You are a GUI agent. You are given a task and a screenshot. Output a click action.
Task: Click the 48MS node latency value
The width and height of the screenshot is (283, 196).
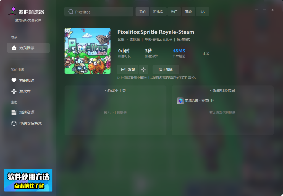(179, 51)
